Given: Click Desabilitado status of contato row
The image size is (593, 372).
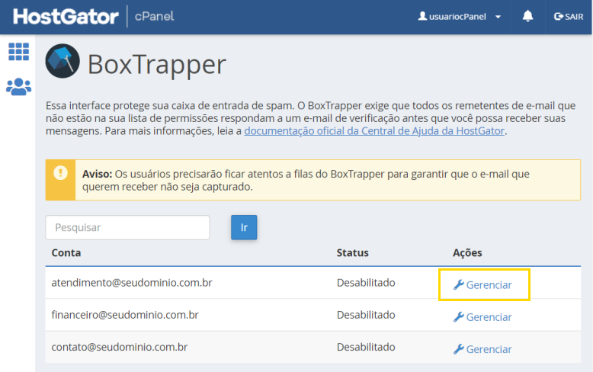Looking at the screenshot, I should tap(366, 347).
